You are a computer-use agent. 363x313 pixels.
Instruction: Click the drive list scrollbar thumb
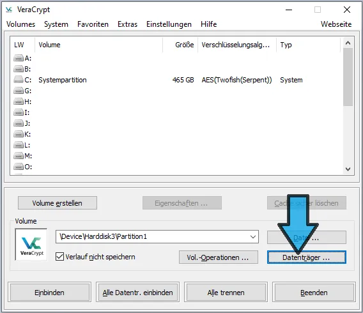click(x=348, y=77)
